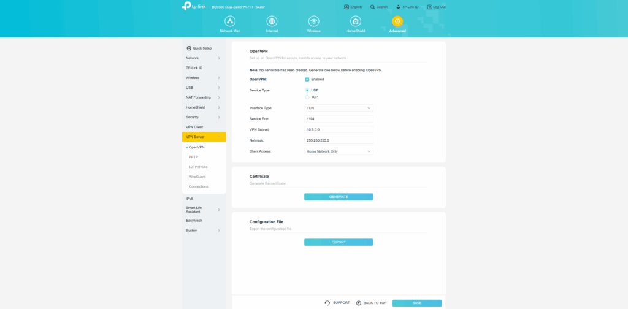Click the OpenVPN section heading
The height and width of the screenshot is (309, 628).
[x=259, y=51]
